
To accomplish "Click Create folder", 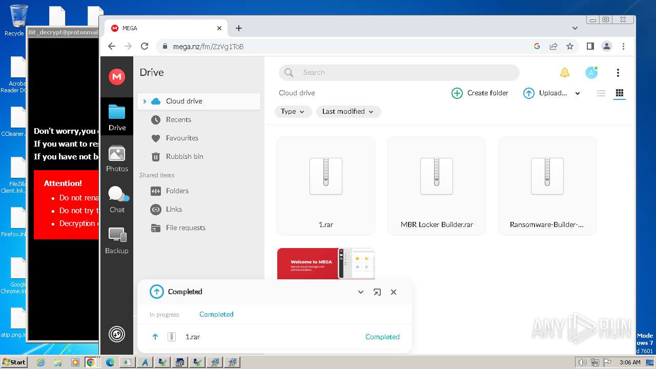I will (480, 93).
